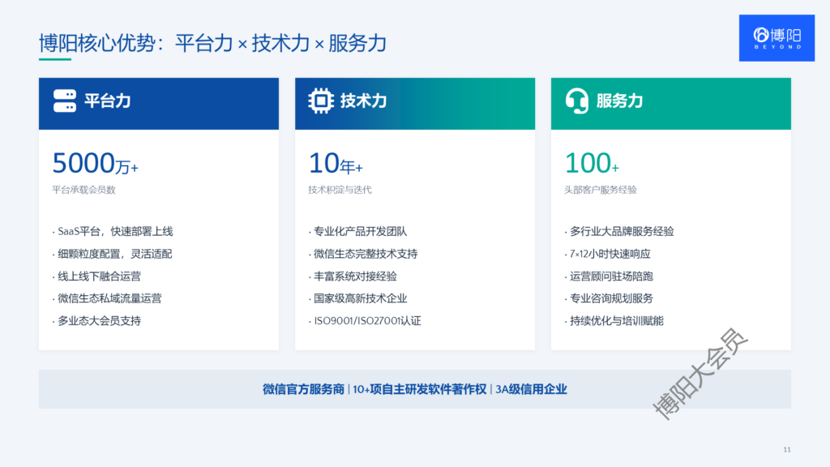This screenshot has width=830, height=467.
Task: Click the bullet 微信生态完整技术支持
Action: pos(363,254)
